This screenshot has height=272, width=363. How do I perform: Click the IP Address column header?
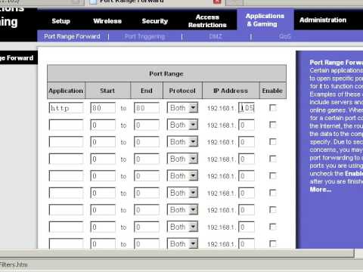(x=231, y=91)
